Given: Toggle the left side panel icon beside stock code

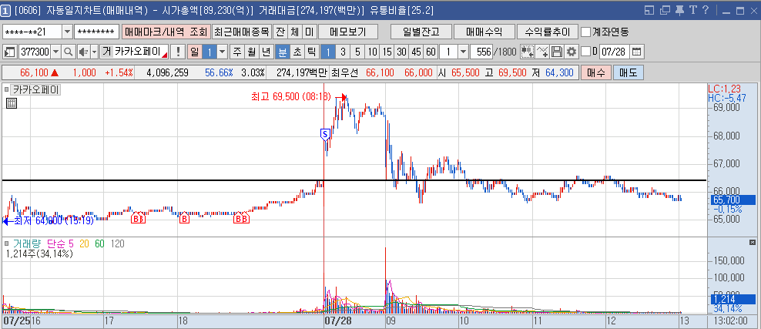Looking at the screenshot, I should [9, 52].
